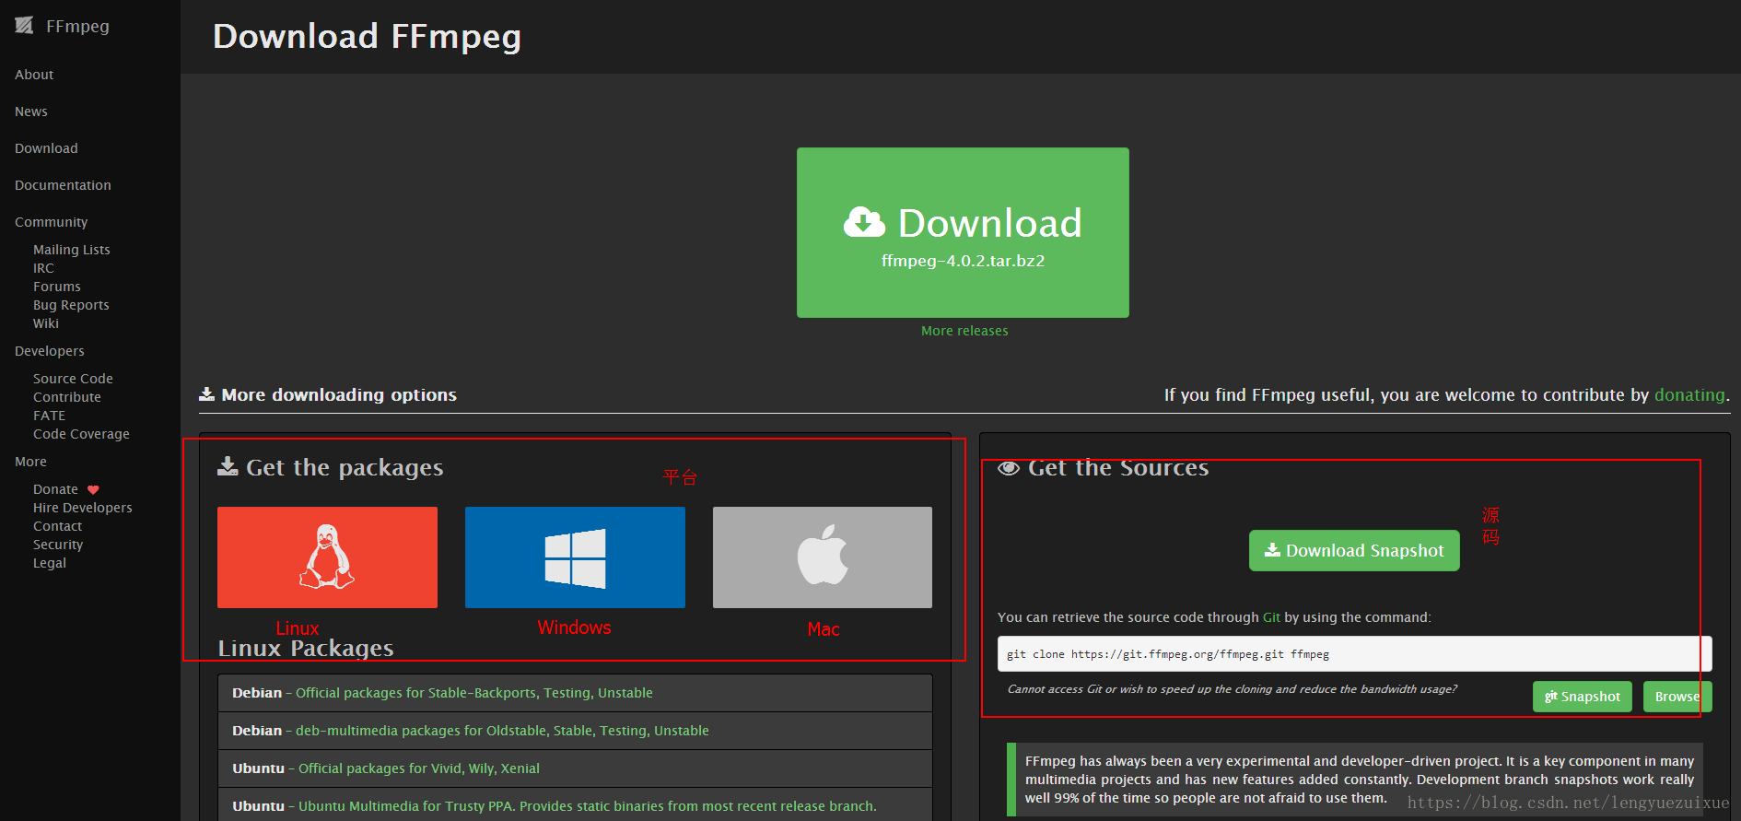Go to Download in the sidebar

click(46, 148)
